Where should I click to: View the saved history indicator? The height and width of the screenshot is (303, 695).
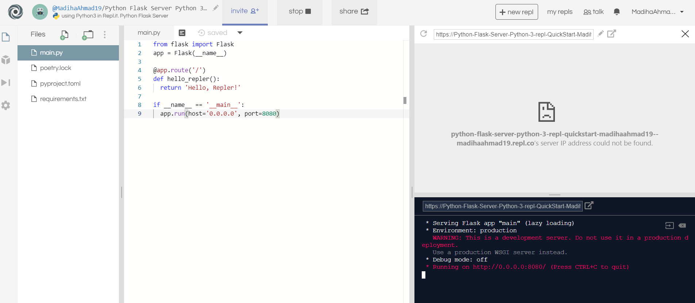[212, 33]
